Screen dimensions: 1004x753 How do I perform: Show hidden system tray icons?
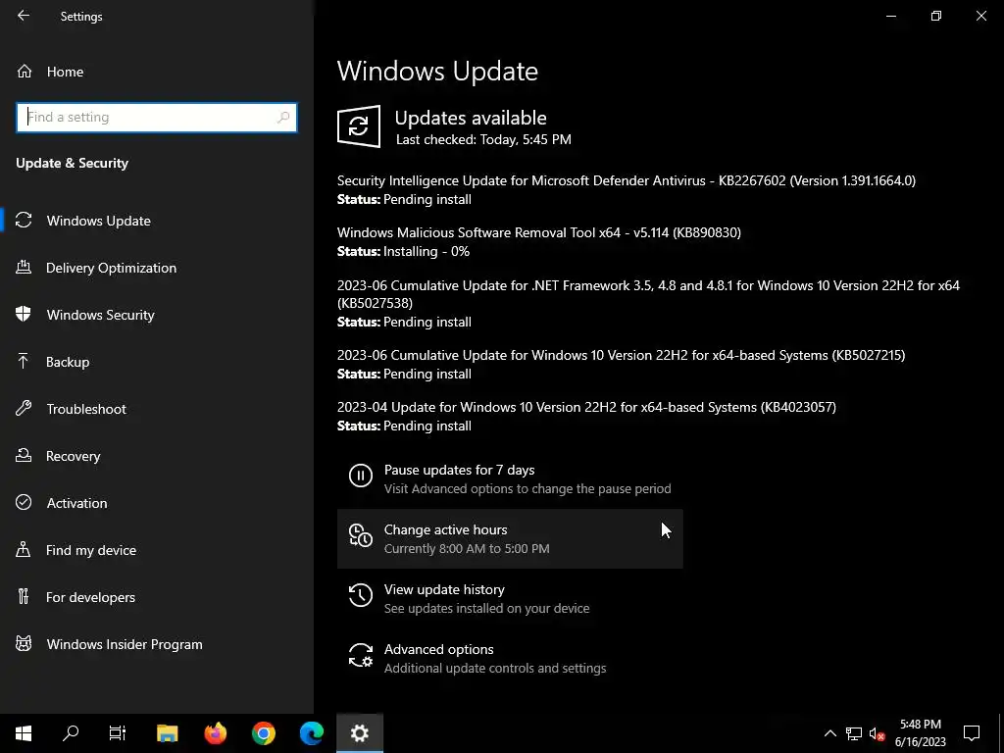[x=829, y=733]
